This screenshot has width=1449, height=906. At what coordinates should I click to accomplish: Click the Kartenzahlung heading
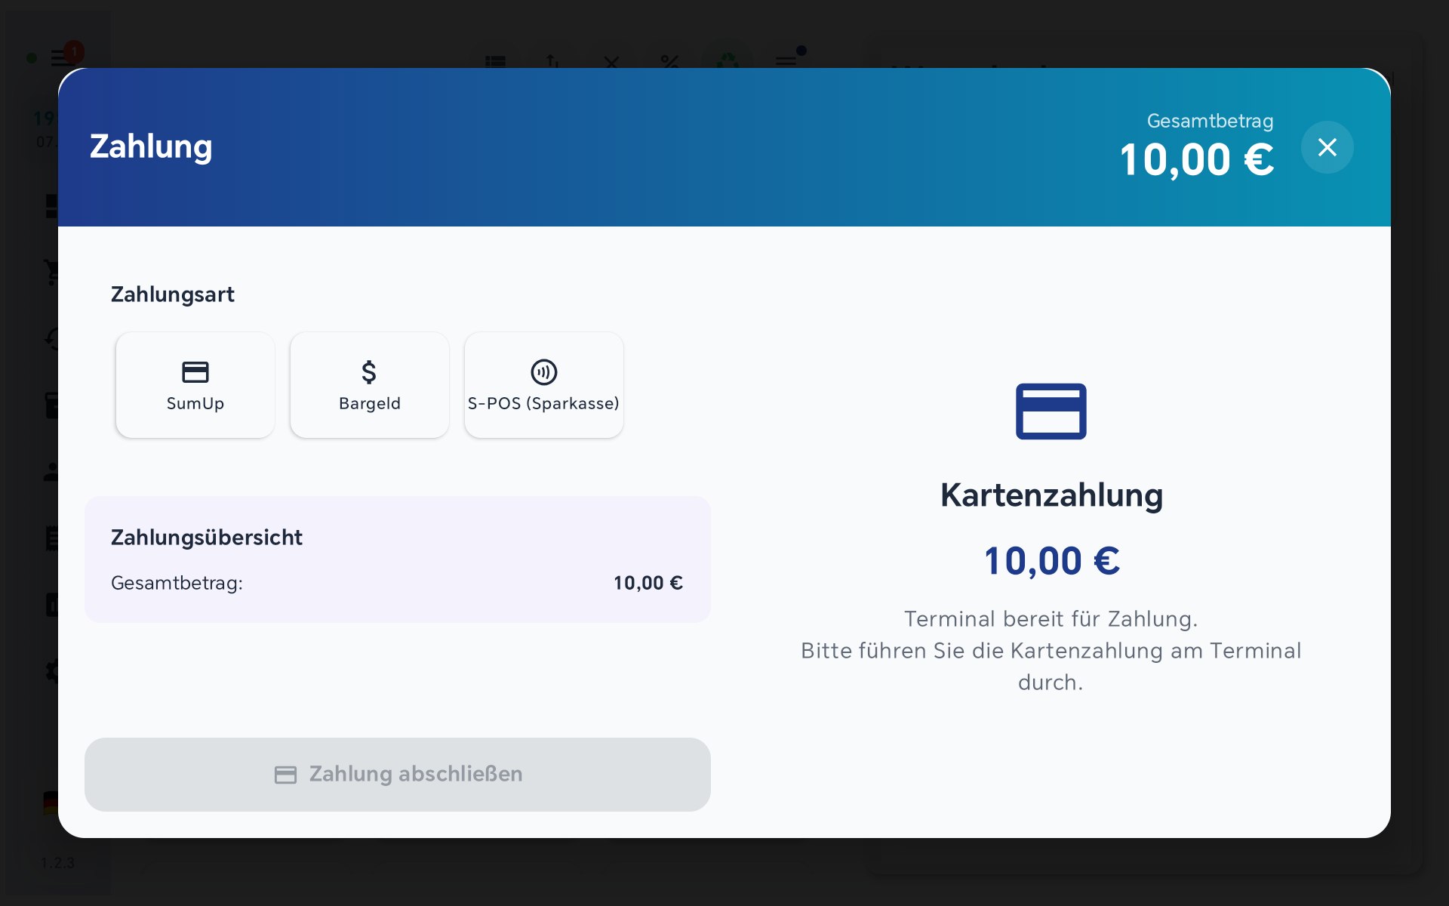[1051, 495]
